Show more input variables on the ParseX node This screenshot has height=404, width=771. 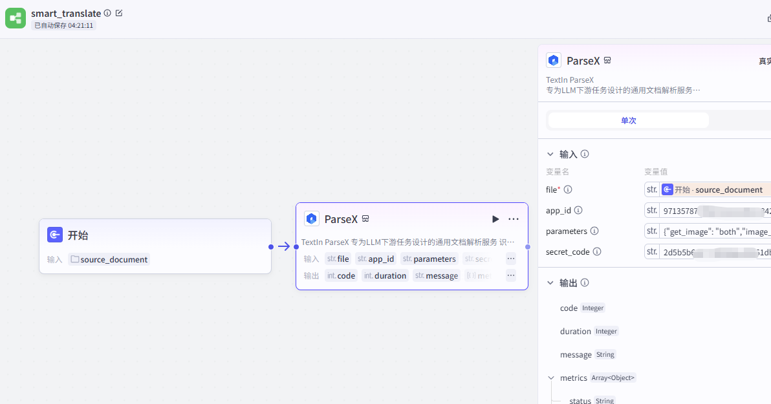click(511, 259)
